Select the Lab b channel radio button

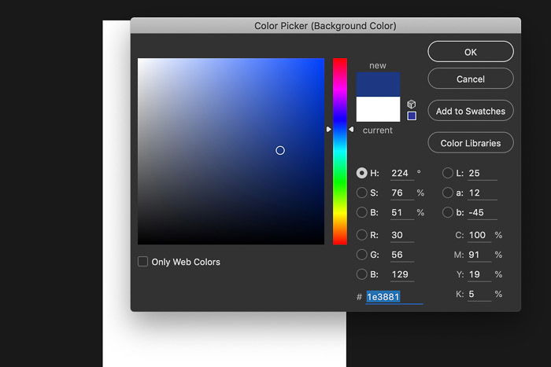pyautogui.click(x=447, y=212)
